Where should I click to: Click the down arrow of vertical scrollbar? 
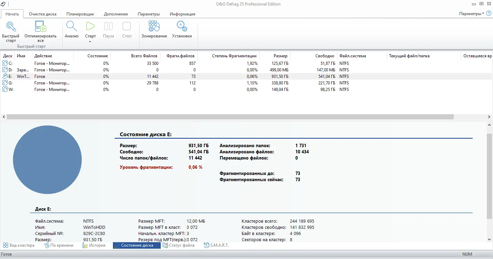[x=490, y=239]
